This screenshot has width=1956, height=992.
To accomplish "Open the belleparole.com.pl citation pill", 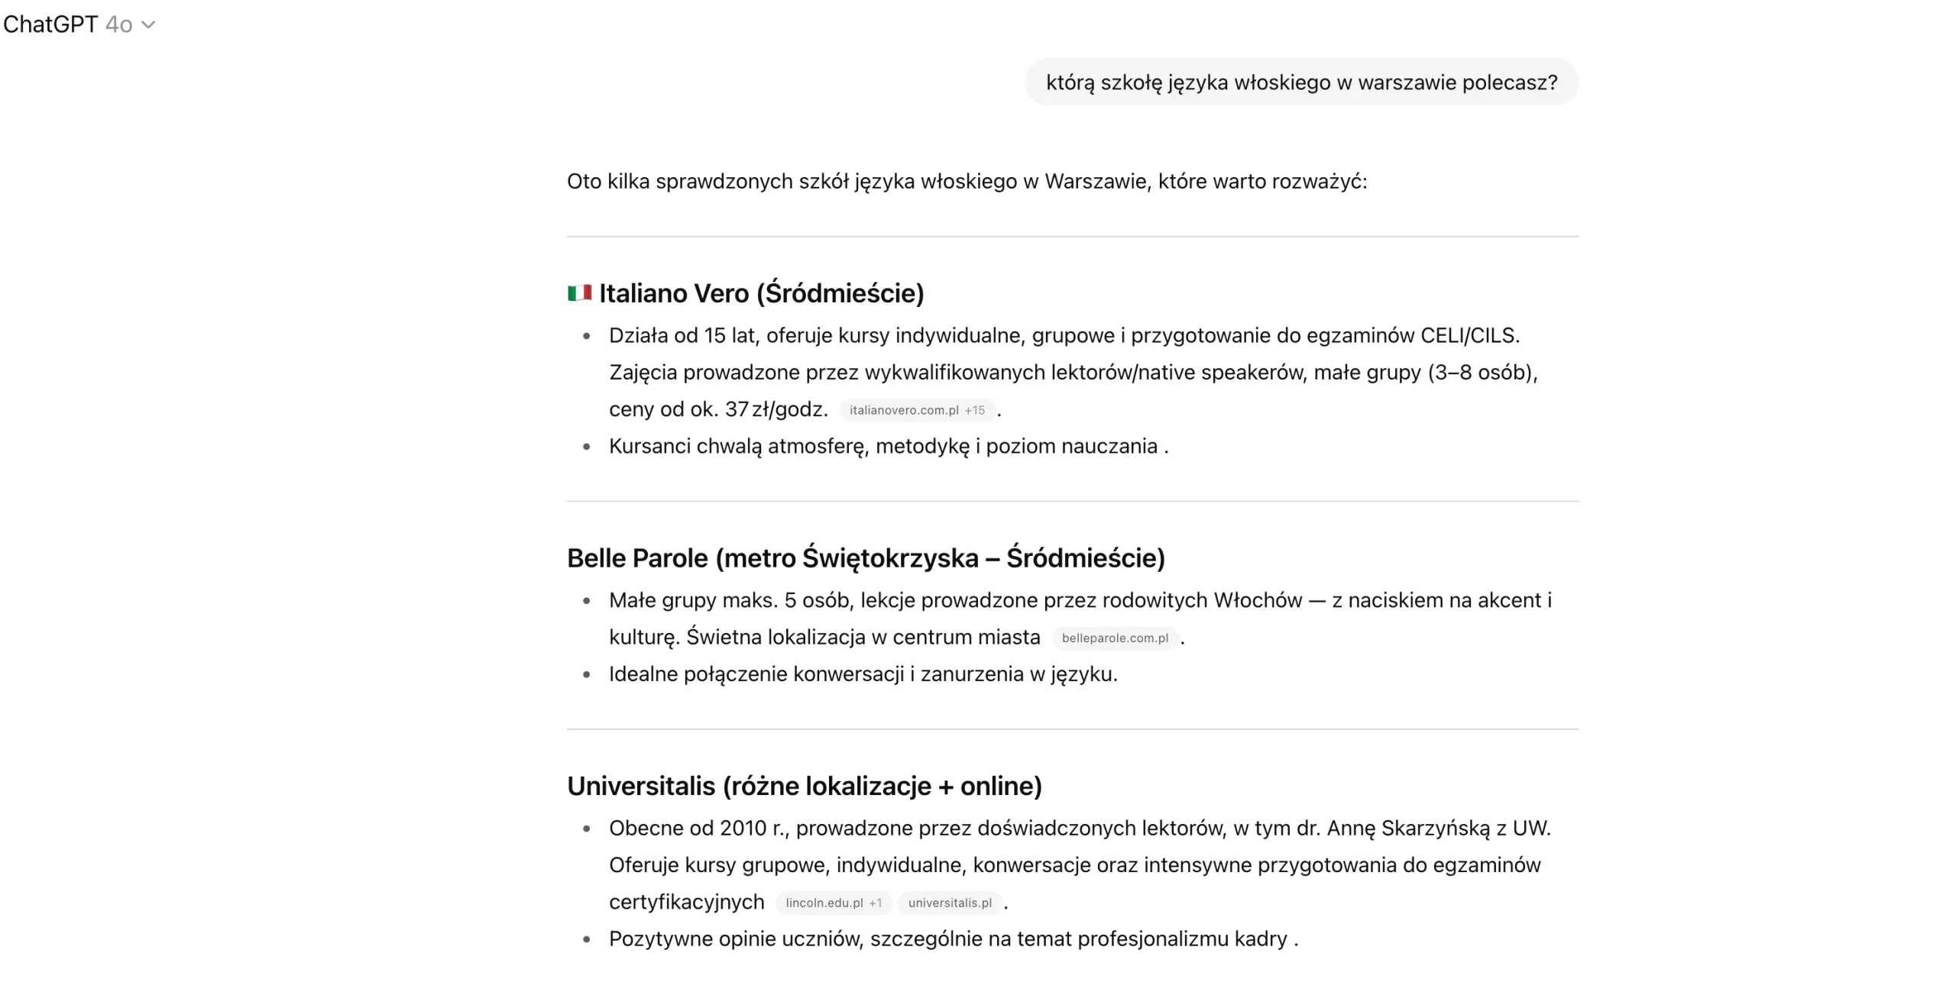I will click(x=1114, y=638).
